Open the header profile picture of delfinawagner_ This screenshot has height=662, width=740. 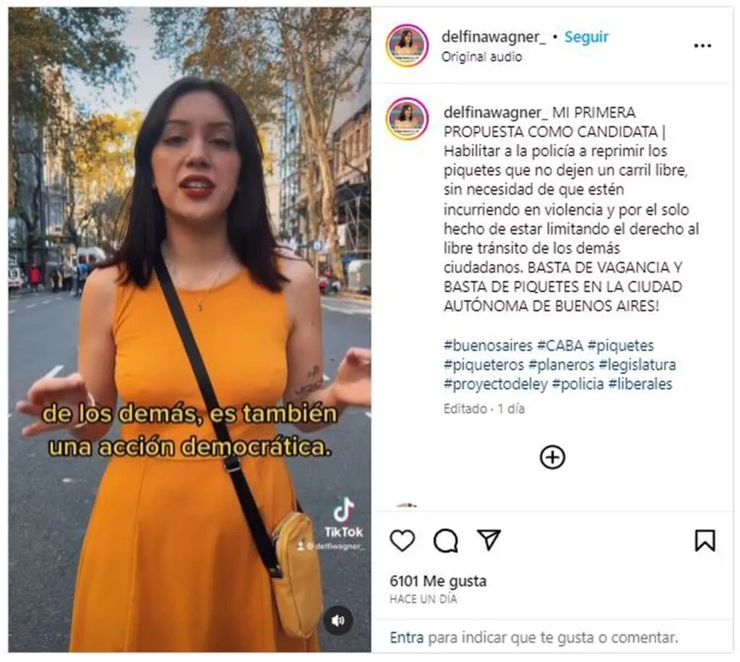tap(408, 46)
